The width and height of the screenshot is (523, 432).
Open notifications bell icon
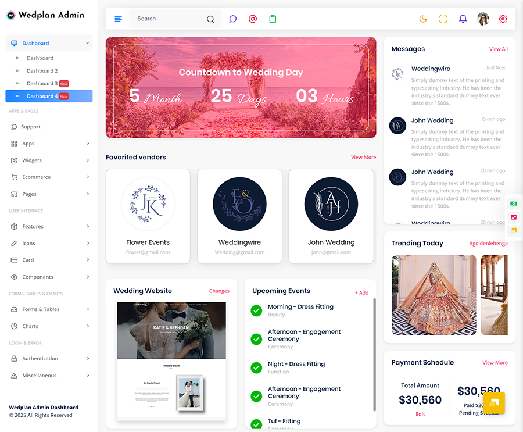[x=463, y=19]
